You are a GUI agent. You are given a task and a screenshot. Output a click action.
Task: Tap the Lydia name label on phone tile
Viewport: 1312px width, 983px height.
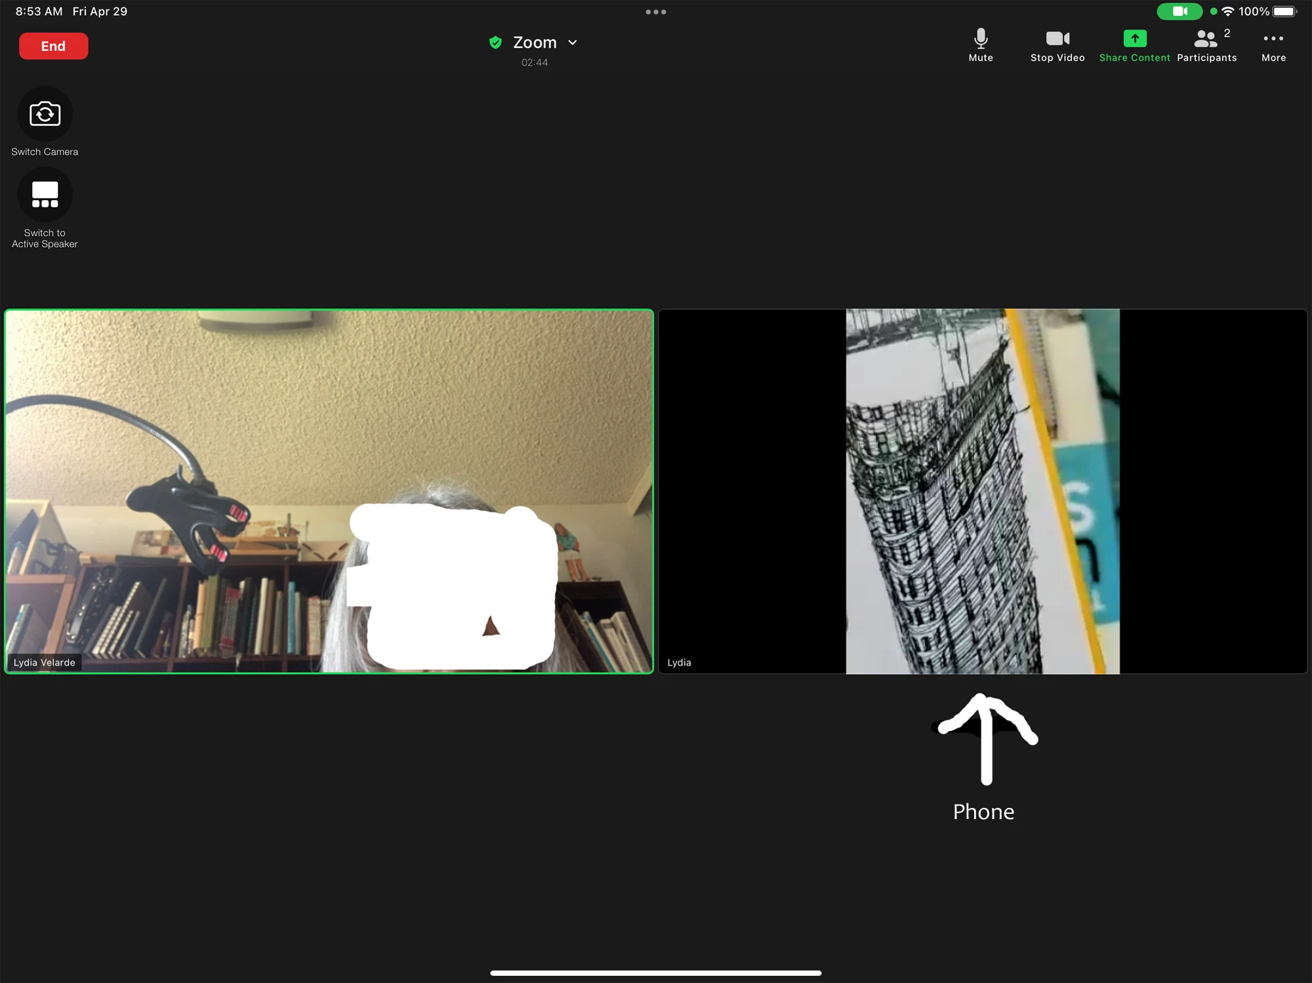pos(679,662)
